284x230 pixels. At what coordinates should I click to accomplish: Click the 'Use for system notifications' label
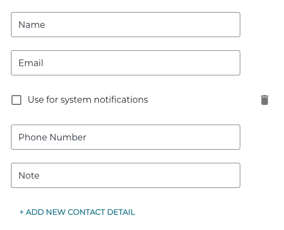(88, 100)
